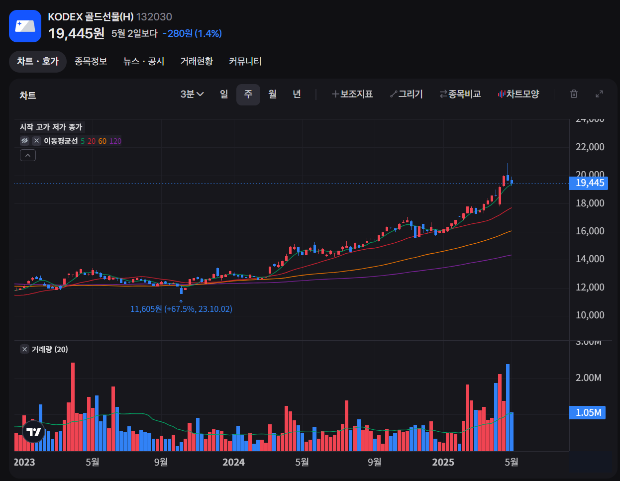620x481 pixels.
Task: Delete drawings with the trash can icon
Action: point(574,94)
